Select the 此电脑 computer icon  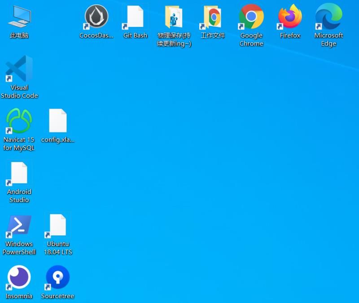pos(19,17)
